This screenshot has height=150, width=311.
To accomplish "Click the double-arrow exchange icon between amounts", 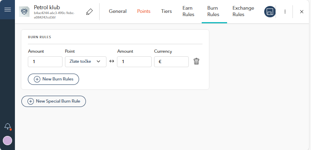I will pyautogui.click(x=112, y=61).
